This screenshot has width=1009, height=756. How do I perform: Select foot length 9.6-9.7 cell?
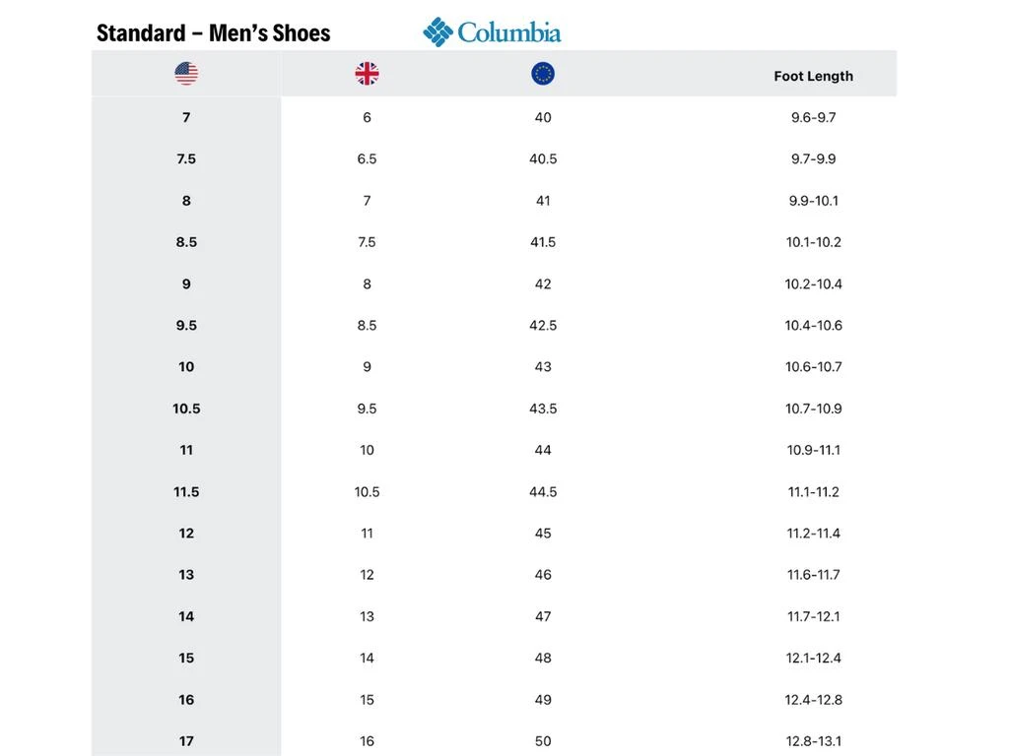[x=813, y=117]
